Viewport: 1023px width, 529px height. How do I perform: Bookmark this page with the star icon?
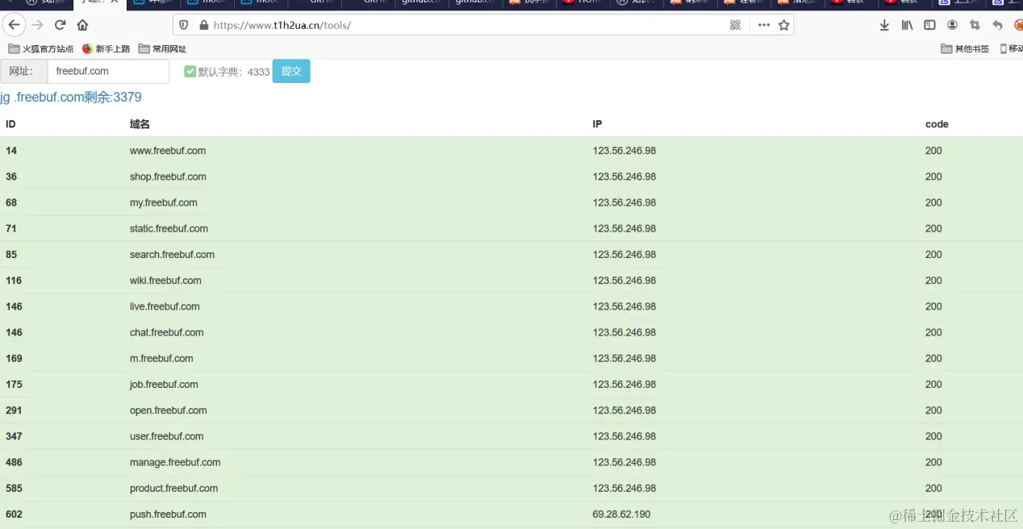pyautogui.click(x=783, y=25)
